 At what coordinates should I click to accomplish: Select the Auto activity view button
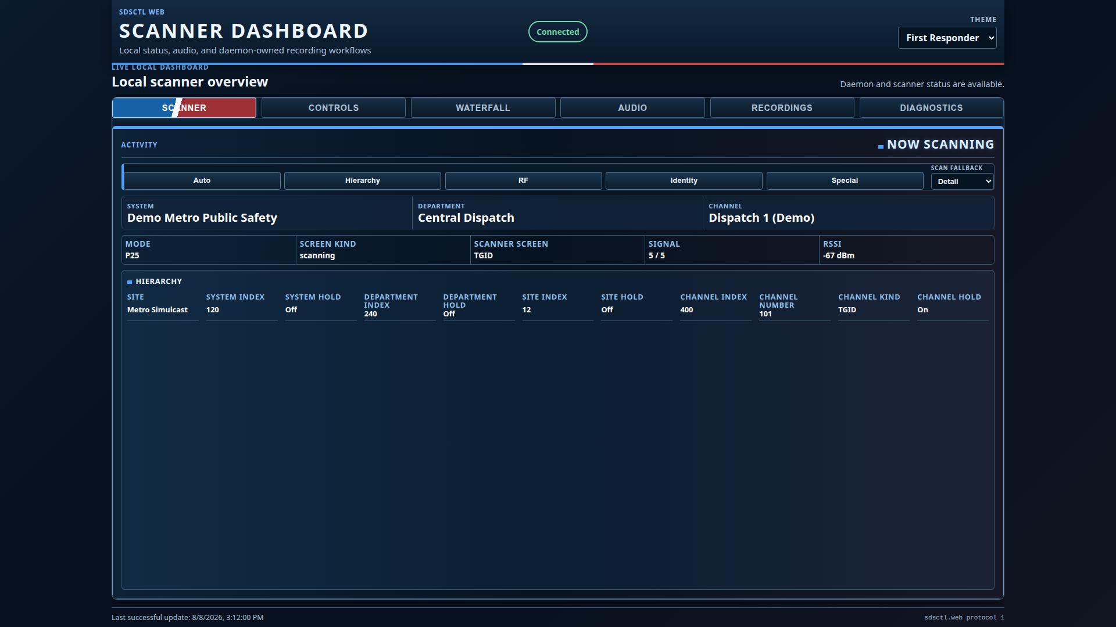(202, 181)
